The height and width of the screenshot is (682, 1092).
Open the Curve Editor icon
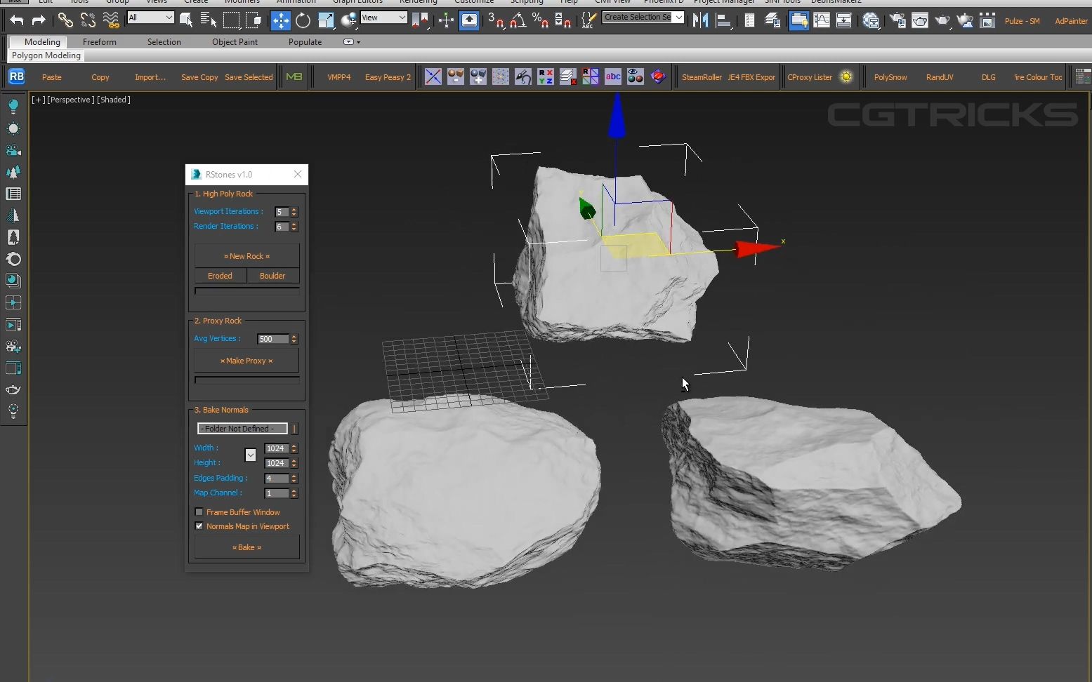[x=822, y=20]
